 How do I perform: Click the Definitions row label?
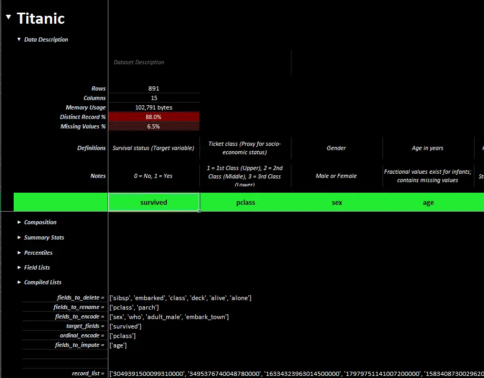(92, 148)
